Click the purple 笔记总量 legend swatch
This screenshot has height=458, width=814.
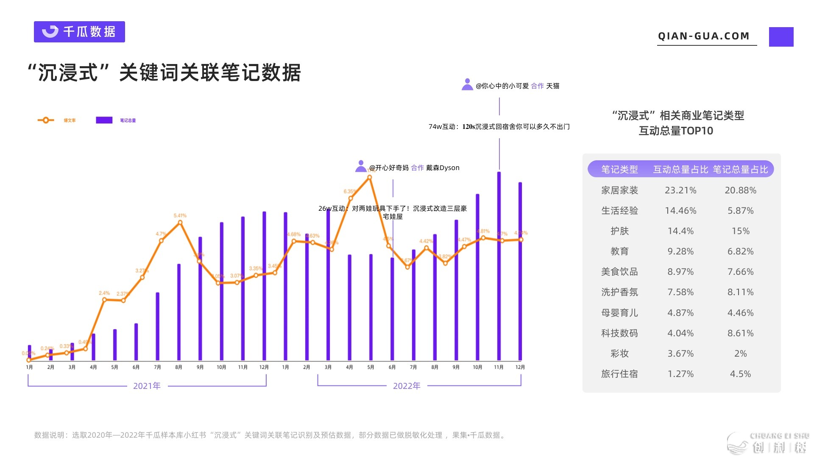coord(104,120)
